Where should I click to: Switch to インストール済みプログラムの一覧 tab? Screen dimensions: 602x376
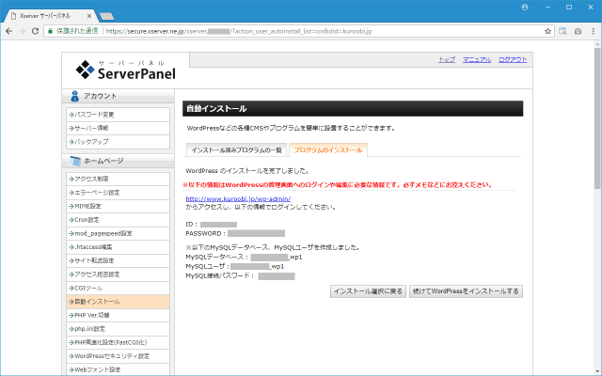pyautogui.click(x=236, y=150)
